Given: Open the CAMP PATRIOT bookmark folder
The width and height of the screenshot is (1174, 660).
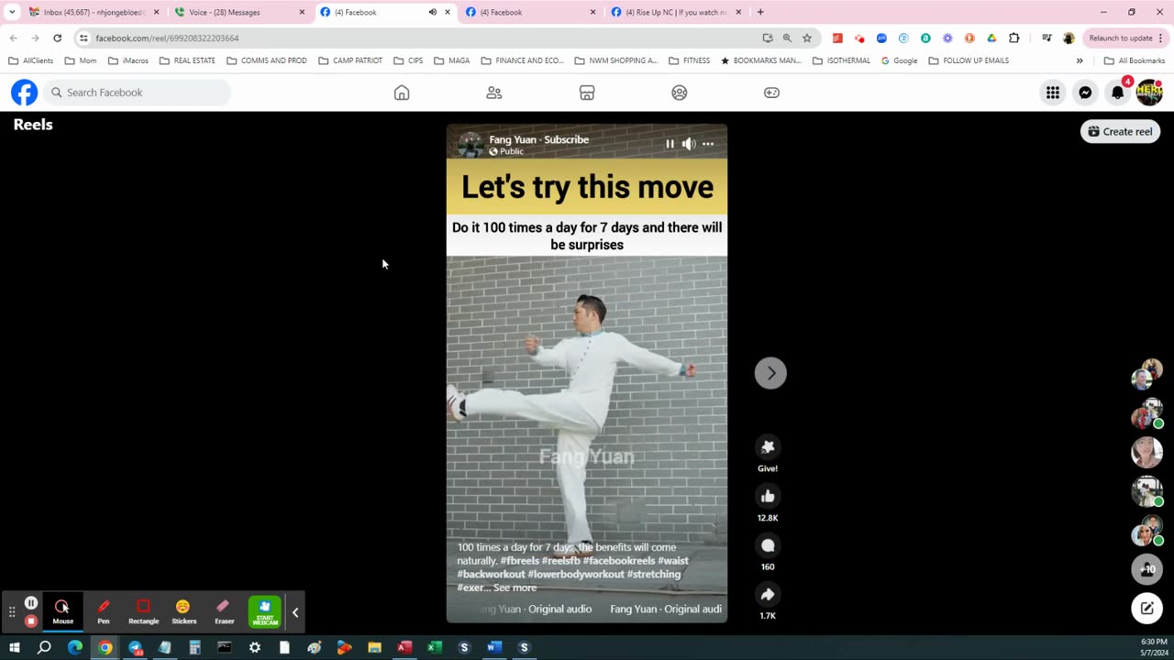Looking at the screenshot, I should 349,60.
